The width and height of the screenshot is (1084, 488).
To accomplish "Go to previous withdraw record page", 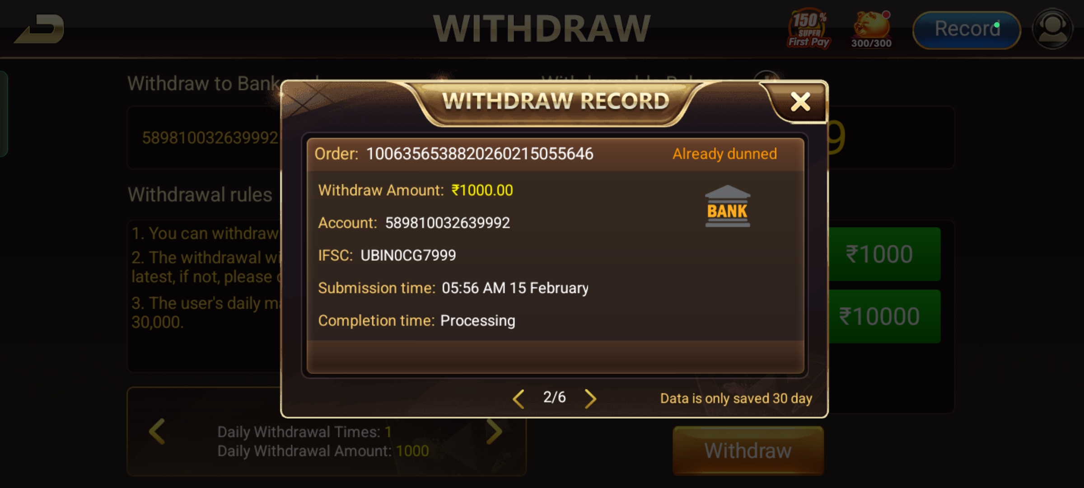I will pos(519,399).
